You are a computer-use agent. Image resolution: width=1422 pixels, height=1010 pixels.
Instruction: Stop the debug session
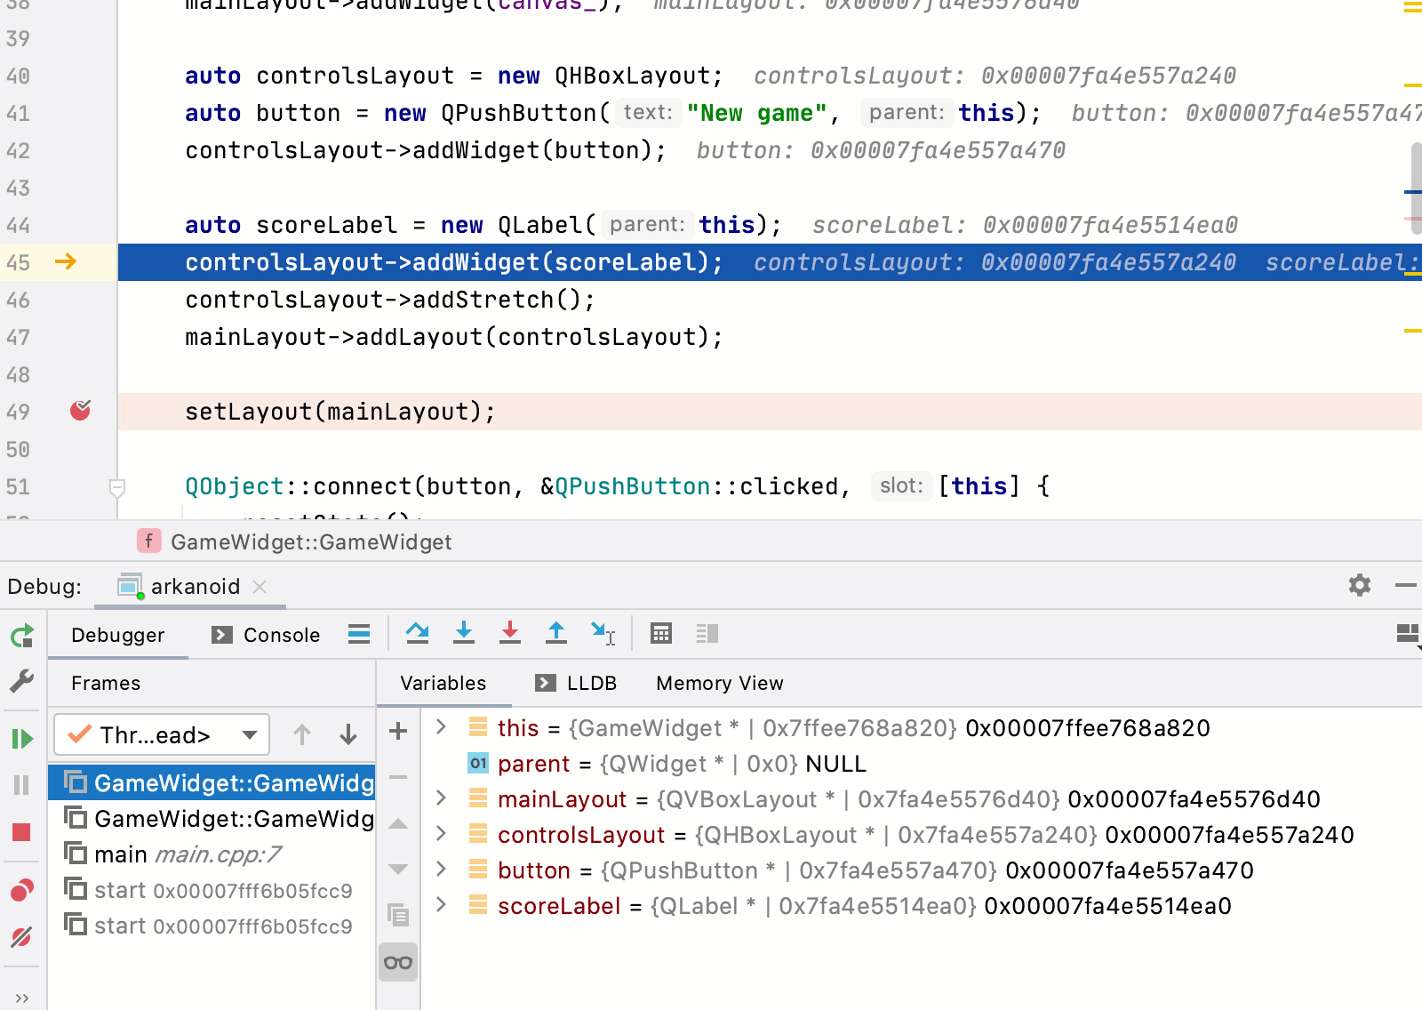pos(22,832)
